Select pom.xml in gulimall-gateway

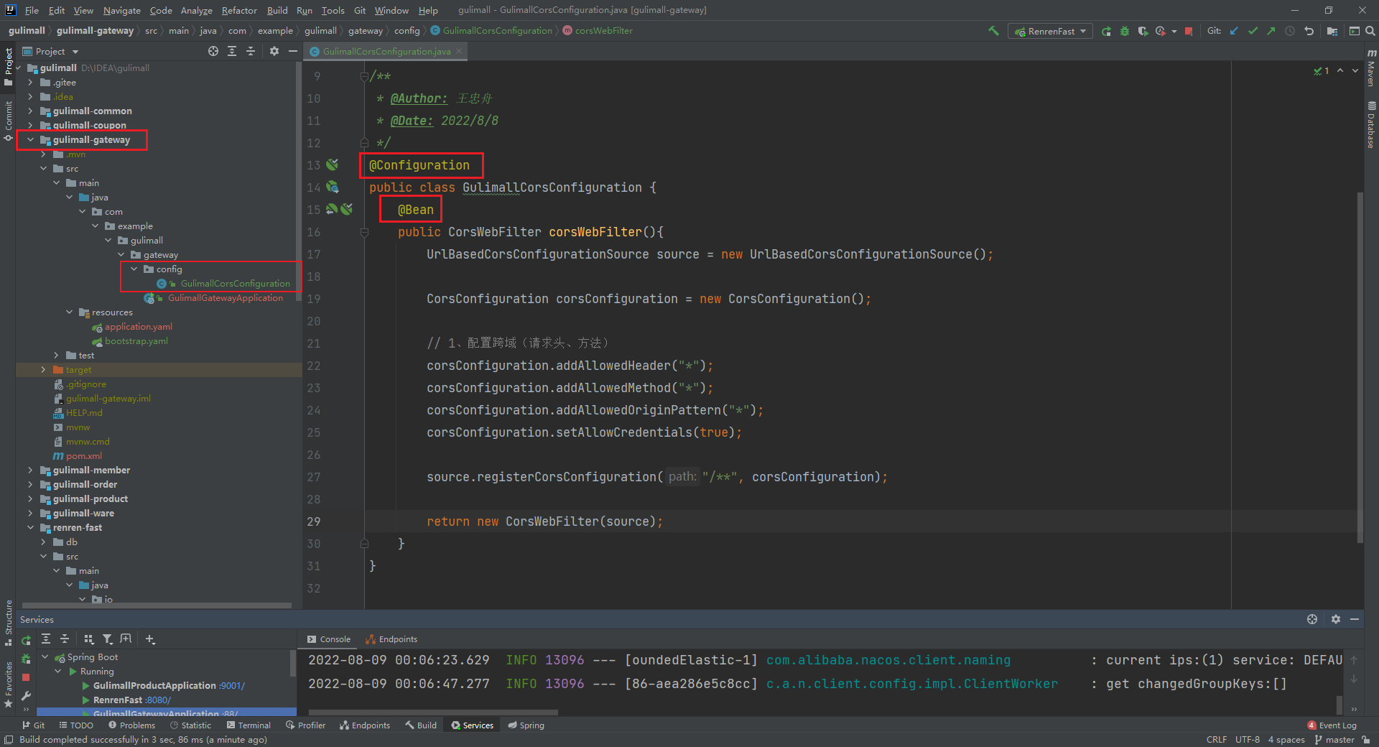84,455
